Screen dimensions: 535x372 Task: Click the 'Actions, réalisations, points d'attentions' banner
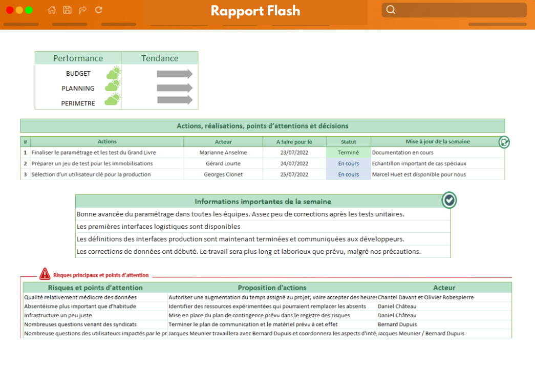click(263, 126)
